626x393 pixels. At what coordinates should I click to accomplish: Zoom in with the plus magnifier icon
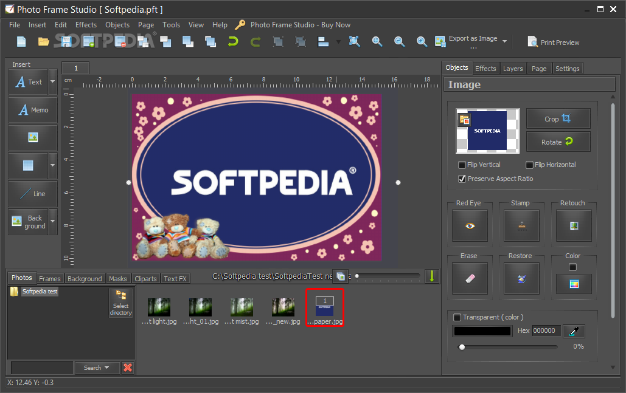[422, 41]
